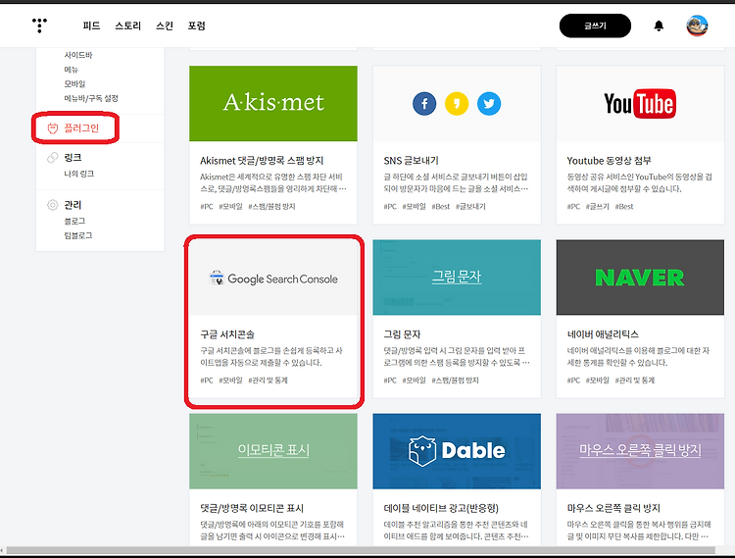Open the 마우스 오른쪽 클릭 방지 purple banner

[640, 451]
